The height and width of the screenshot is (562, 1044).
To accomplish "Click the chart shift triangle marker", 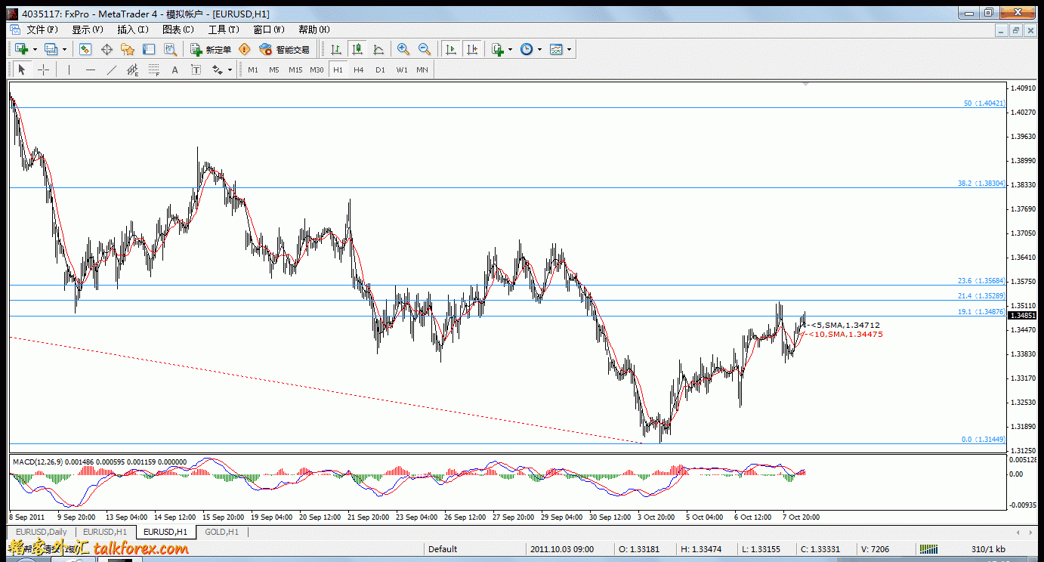I will click(x=806, y=84).
